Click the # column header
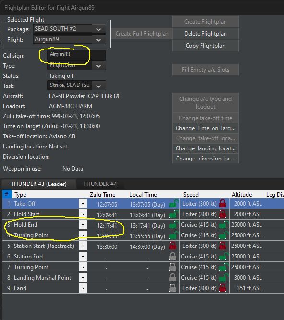Viewport: 284px width, 320px height. (x=7, y=195)
